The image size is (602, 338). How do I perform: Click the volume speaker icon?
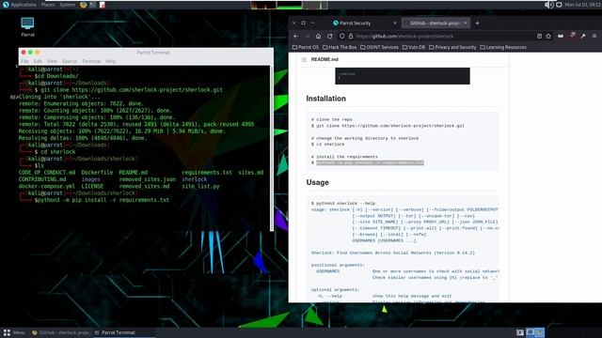tap(549, 5)
